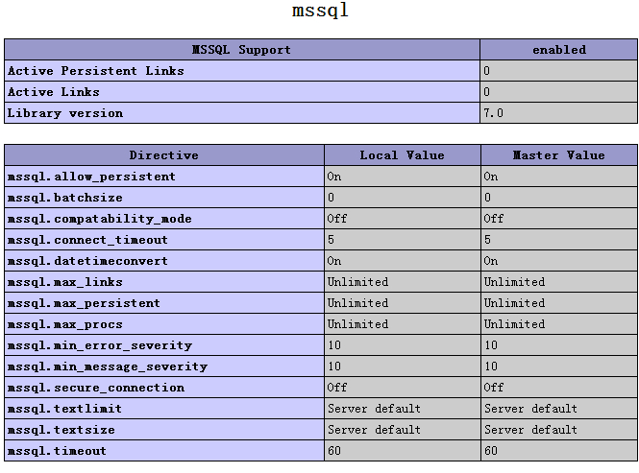Click the mssql section heading
Screen dimensions: 639x473
click(320, 11)
